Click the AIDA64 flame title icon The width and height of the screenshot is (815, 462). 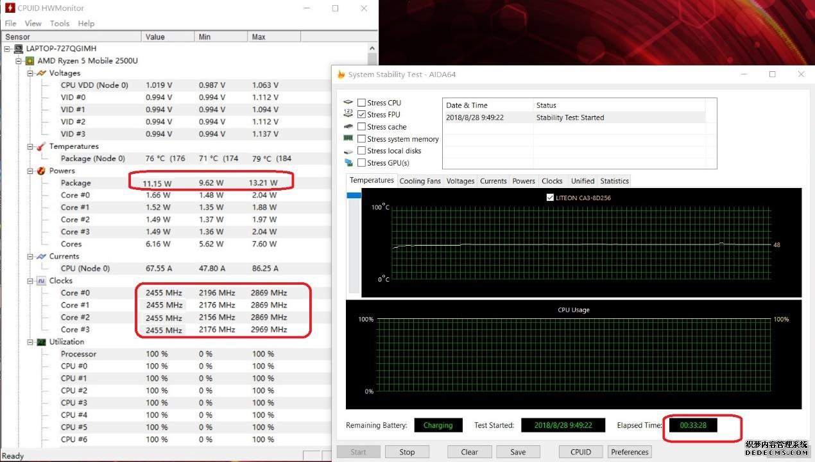pyautogui.click(x=341, y=74)
